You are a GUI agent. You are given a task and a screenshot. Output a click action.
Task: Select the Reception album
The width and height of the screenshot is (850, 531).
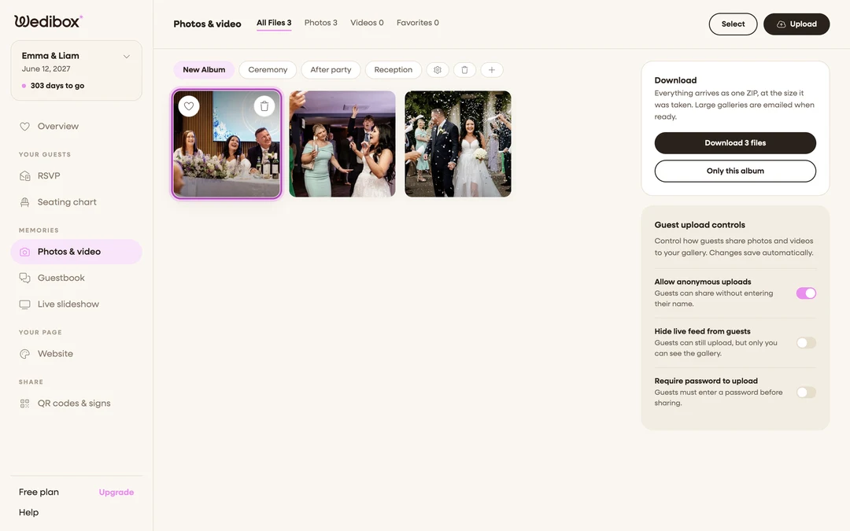(x=393, y=70)
